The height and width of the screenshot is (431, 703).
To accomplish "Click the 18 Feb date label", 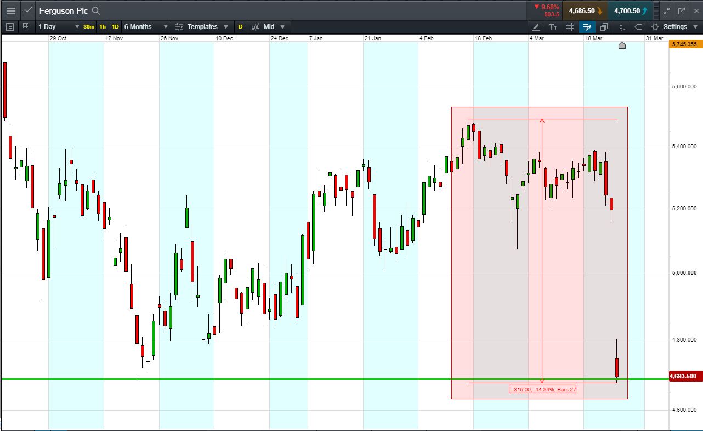I will 483,38.
